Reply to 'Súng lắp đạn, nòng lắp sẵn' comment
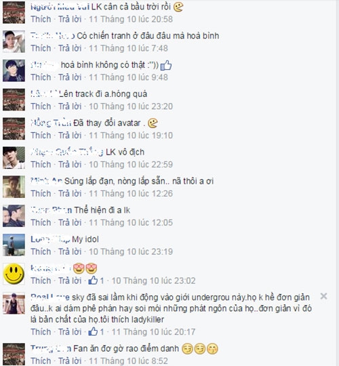 click(x=70, y=193)
